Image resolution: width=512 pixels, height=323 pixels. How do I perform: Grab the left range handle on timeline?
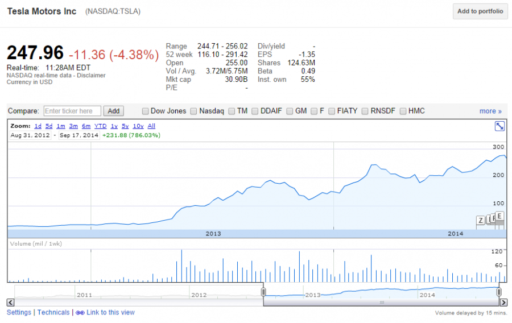click(x=263, y=292)
